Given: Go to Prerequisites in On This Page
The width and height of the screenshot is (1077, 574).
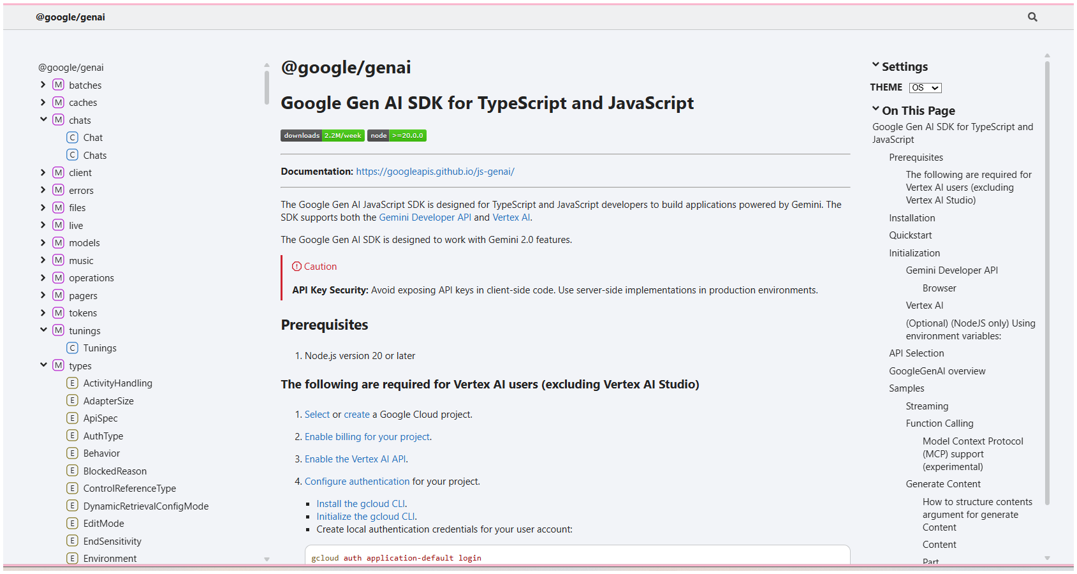Looking at the screenshot, I should pyautogui.click(x=916, y=158).
